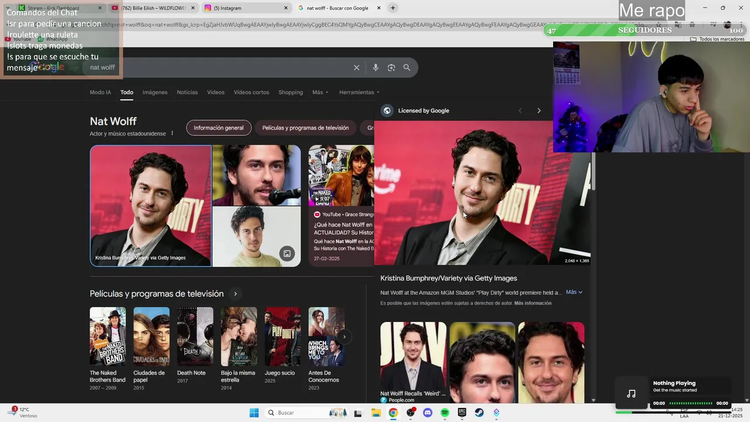Image resolution: width=750 pixels, height=422 pixels.
Task: Click the green Seguidores progress bar
Action: click(x=645, y=30)
